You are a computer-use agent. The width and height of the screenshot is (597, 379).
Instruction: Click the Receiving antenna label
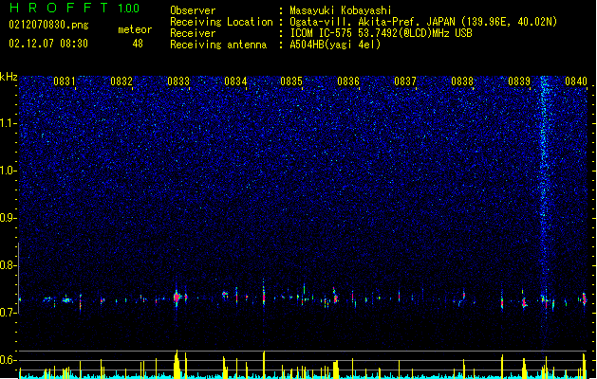pos(218,45)
